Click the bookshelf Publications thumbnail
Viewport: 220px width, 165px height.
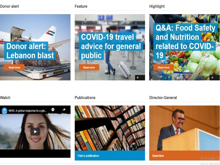click(110, 128)
